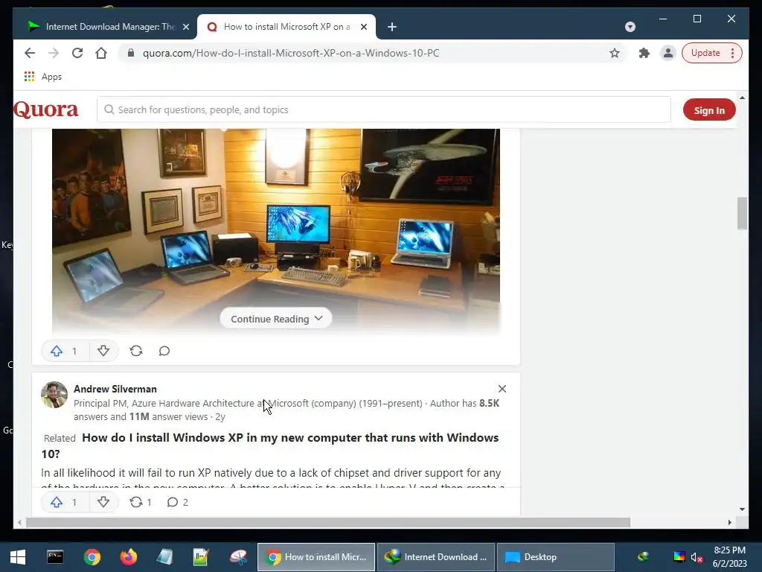The height and width of the screenshot is (572, 762).
Task: Open the Apps bookmarks shortcut
Action: coord(42,77)
